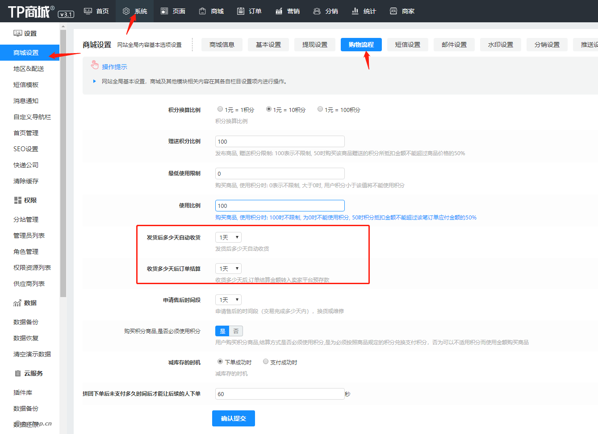Switch to the 水印设置 tab

click(501, 45)
